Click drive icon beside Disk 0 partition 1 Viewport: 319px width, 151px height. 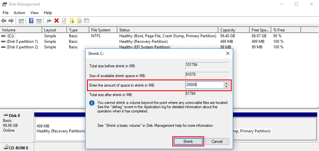(x=4, y=42)
